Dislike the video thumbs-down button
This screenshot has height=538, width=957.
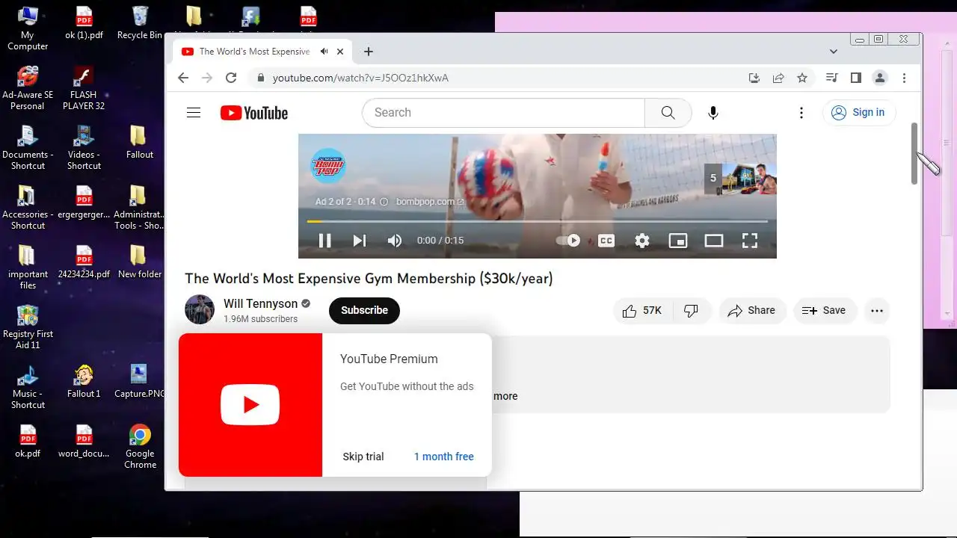pos(692,310)
